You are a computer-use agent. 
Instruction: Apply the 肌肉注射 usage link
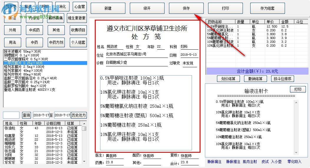pos(250,162)
